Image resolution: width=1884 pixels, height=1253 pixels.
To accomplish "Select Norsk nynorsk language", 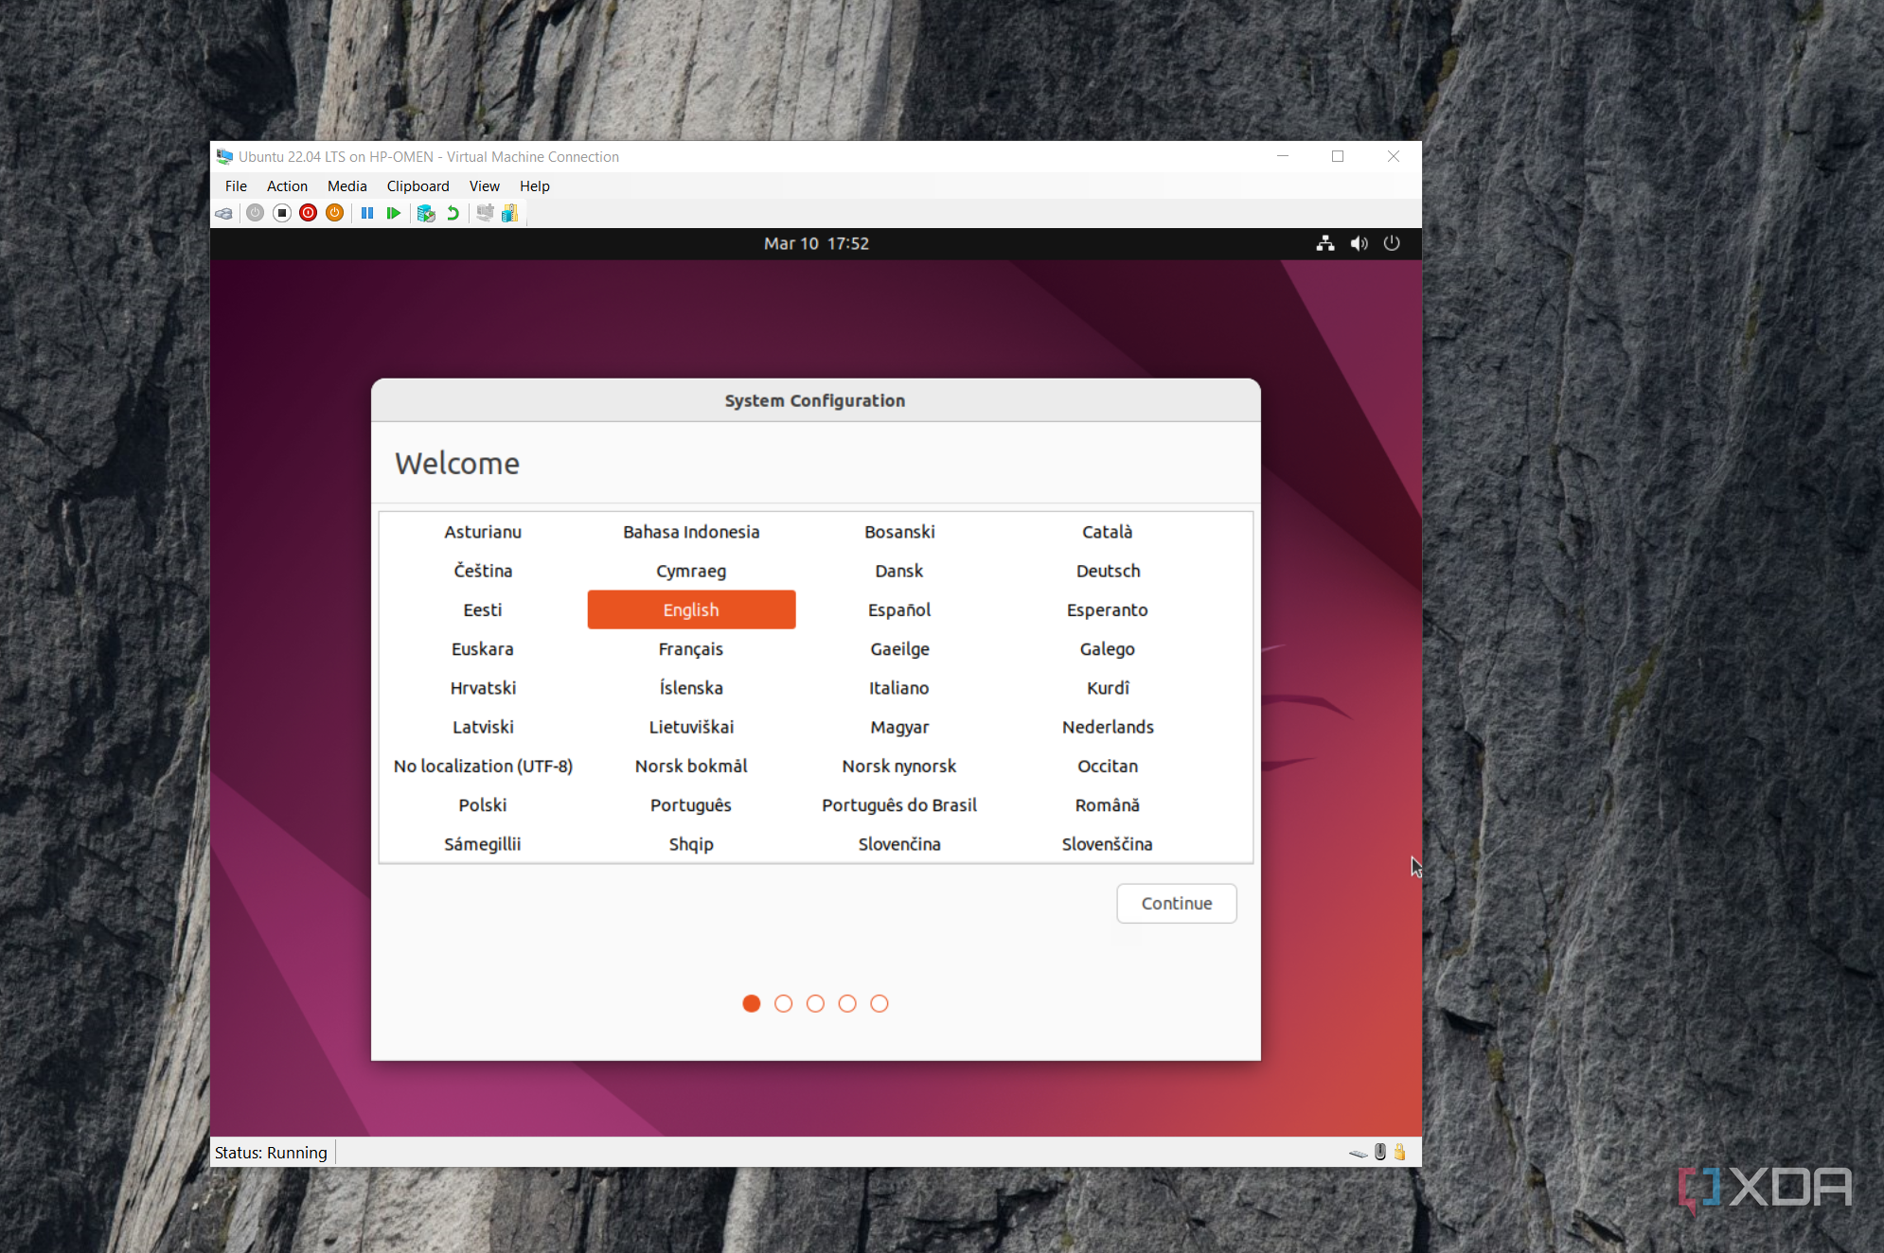I will [899, 766].
